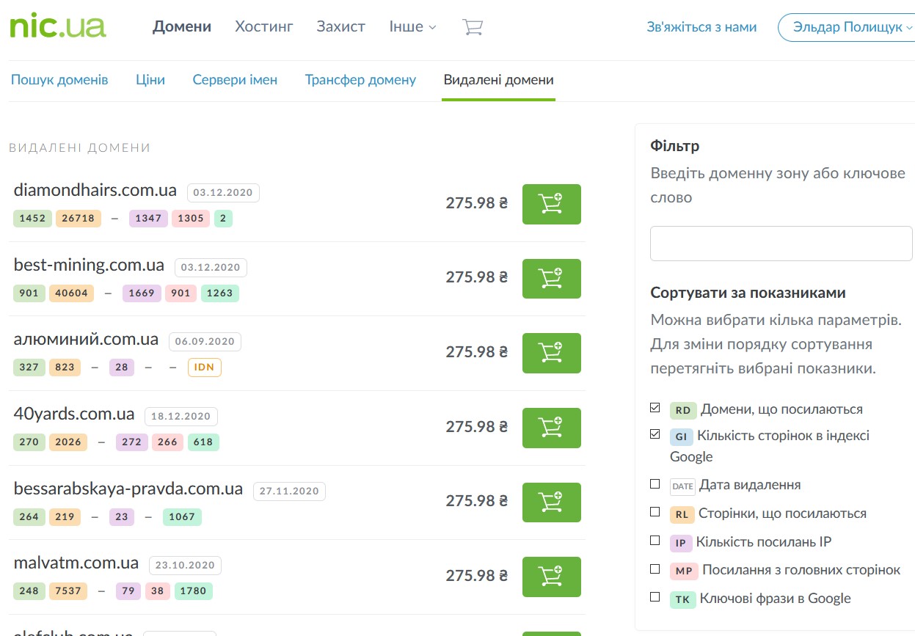Open the shopping cart in header
915x636 pixels.
(473, 27)
